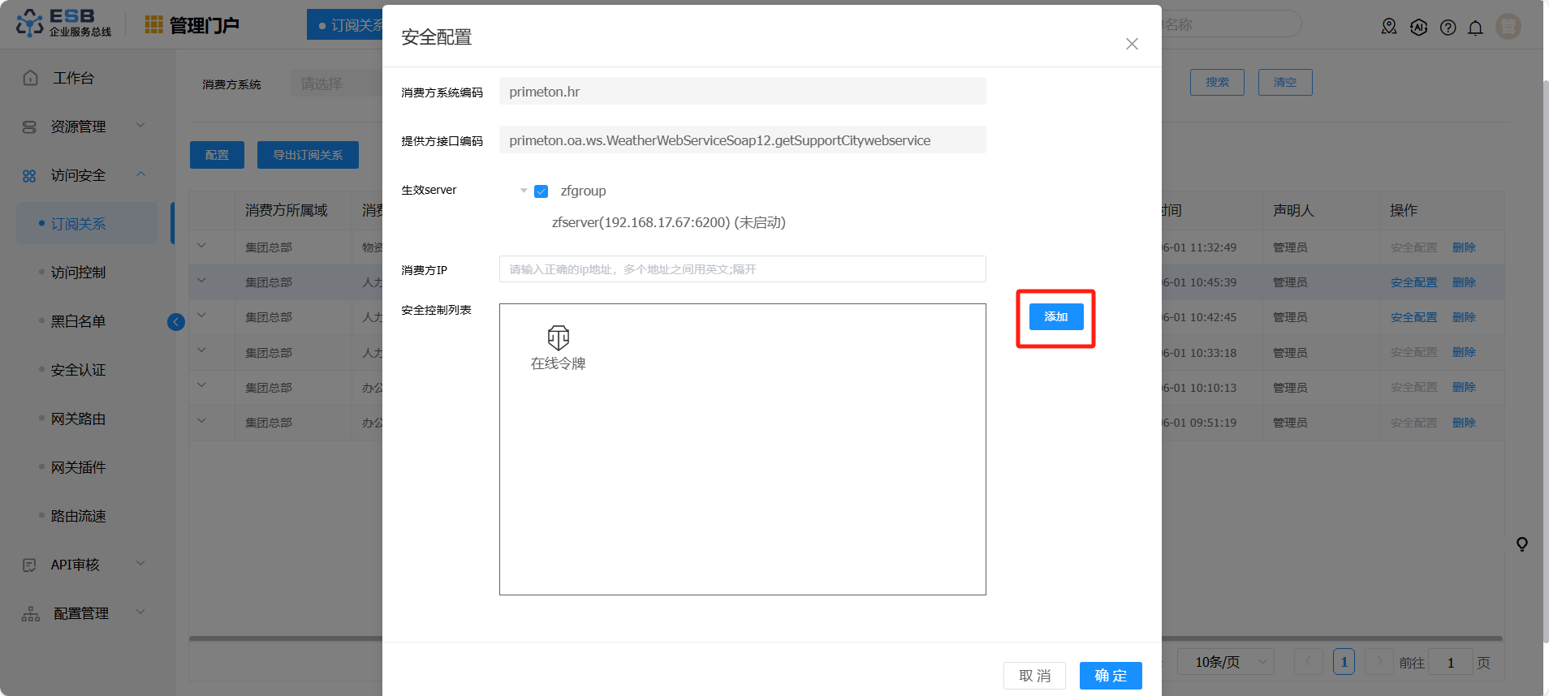
Task: Click the 提供方接口编码 field
Action: 743,140
